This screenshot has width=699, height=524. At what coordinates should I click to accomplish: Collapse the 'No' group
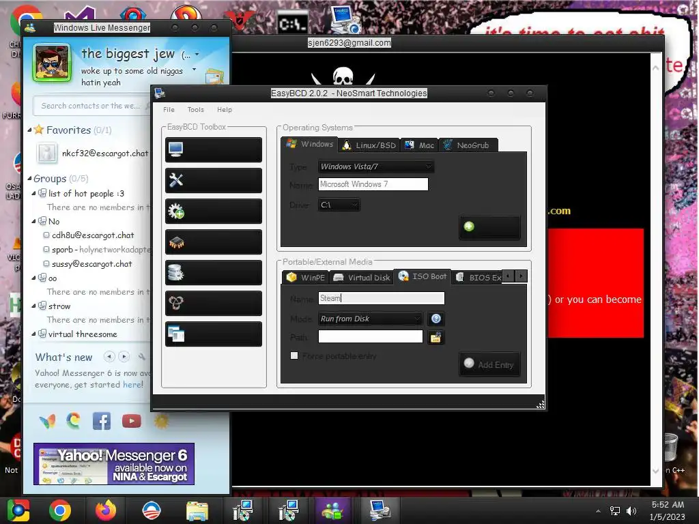34,222
